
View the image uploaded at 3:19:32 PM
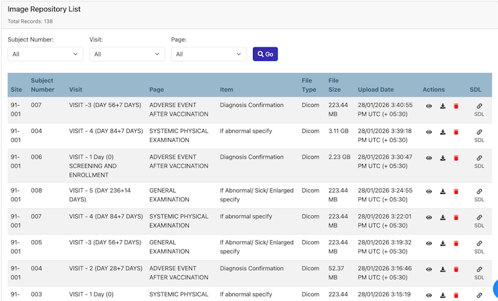(429, 243)
